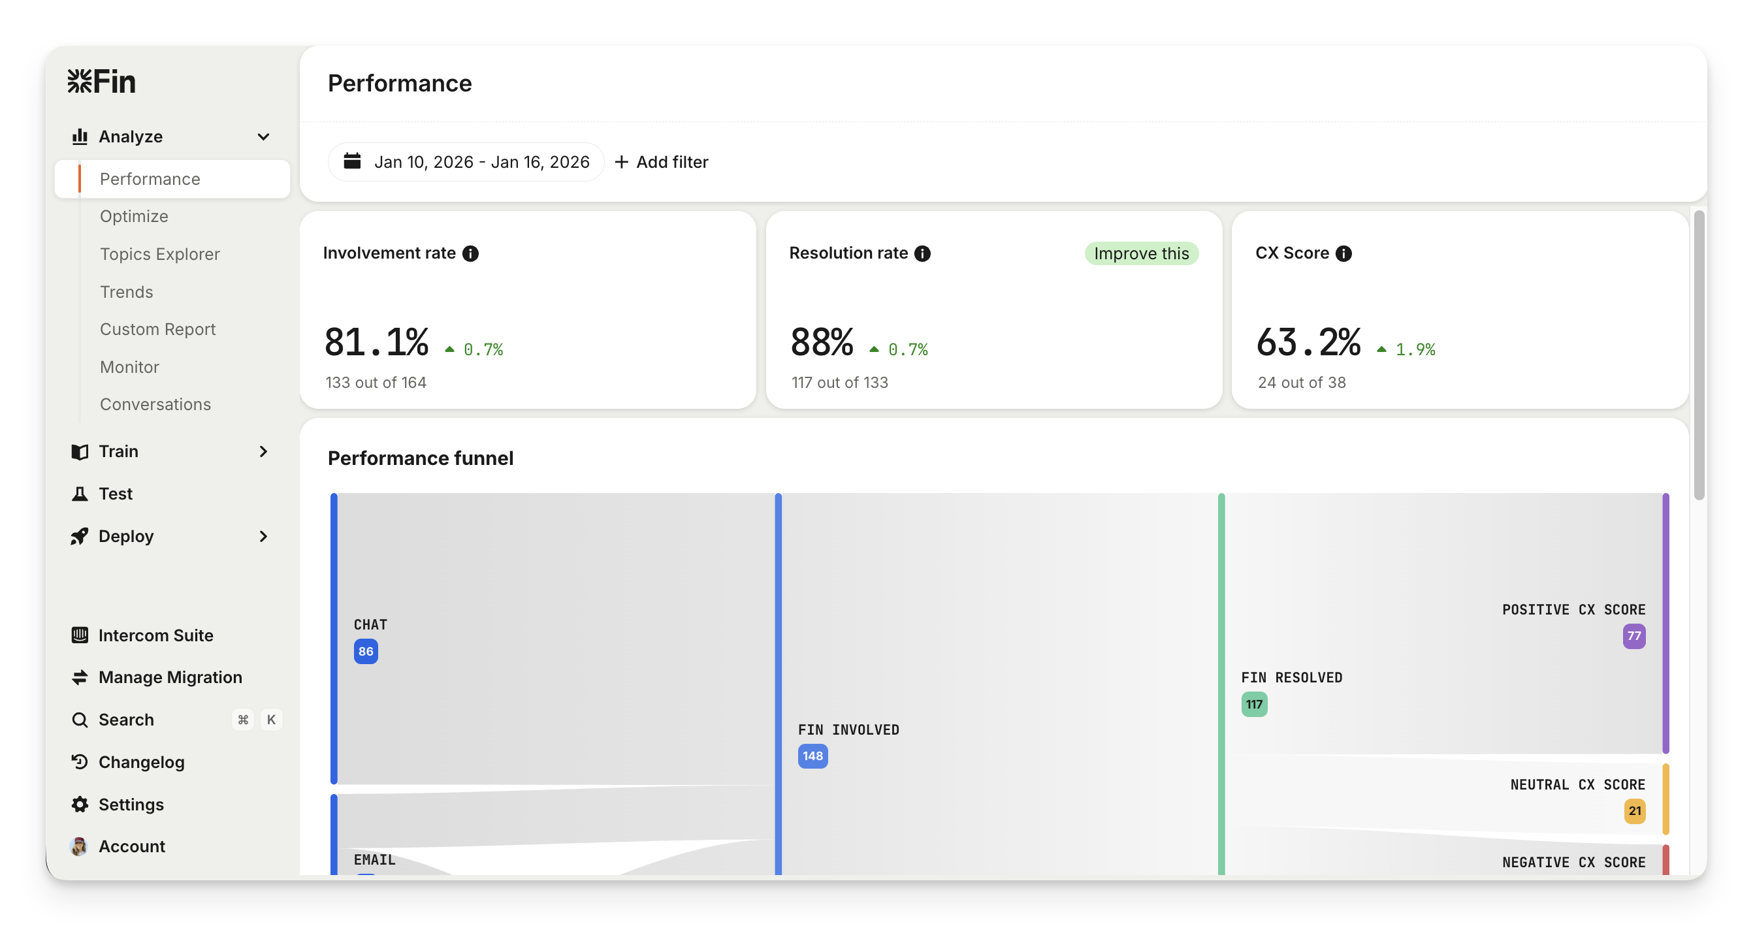Select the Custom Report item
Image resolution: width=1753 pixels, height=926 pixels.
(x=157, y=329)
